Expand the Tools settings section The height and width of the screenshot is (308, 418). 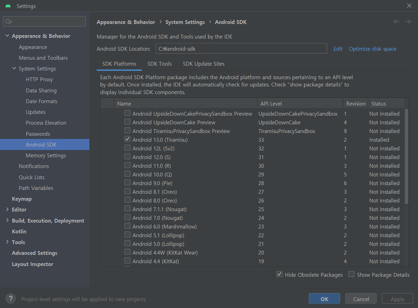pos(7,242)
